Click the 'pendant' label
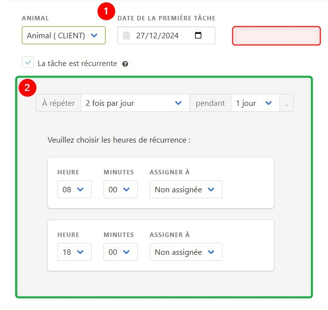Viewport: 328px width, 310px height. point(210,103)
